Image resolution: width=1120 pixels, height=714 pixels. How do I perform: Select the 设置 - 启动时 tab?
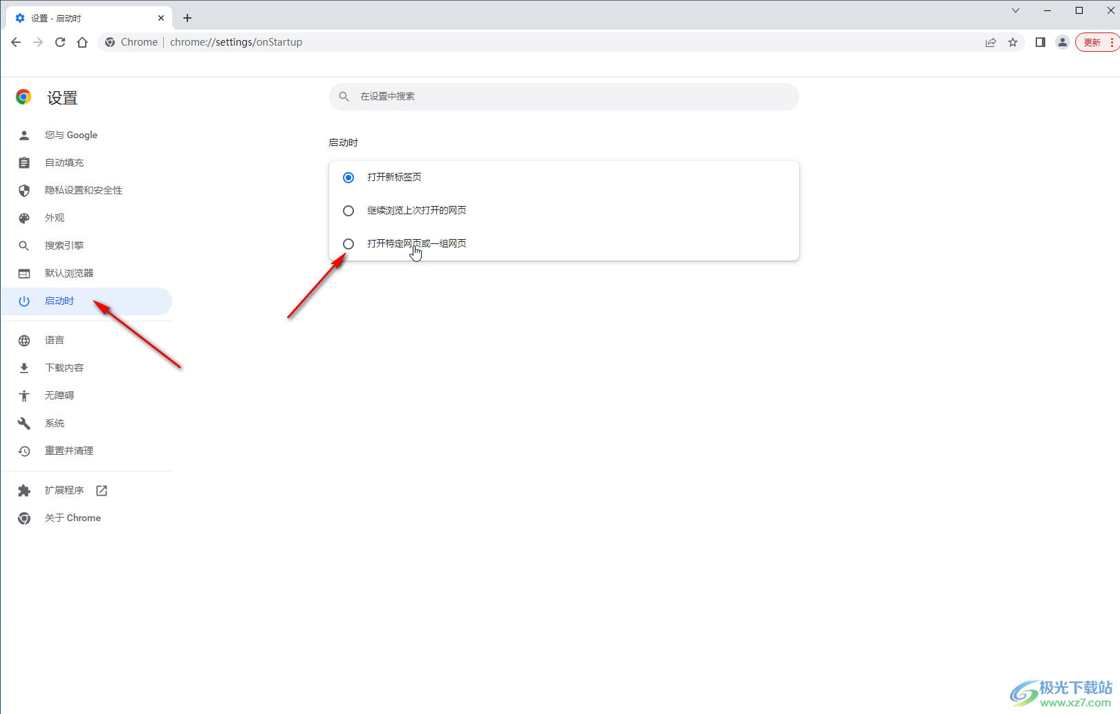(88, 18)
